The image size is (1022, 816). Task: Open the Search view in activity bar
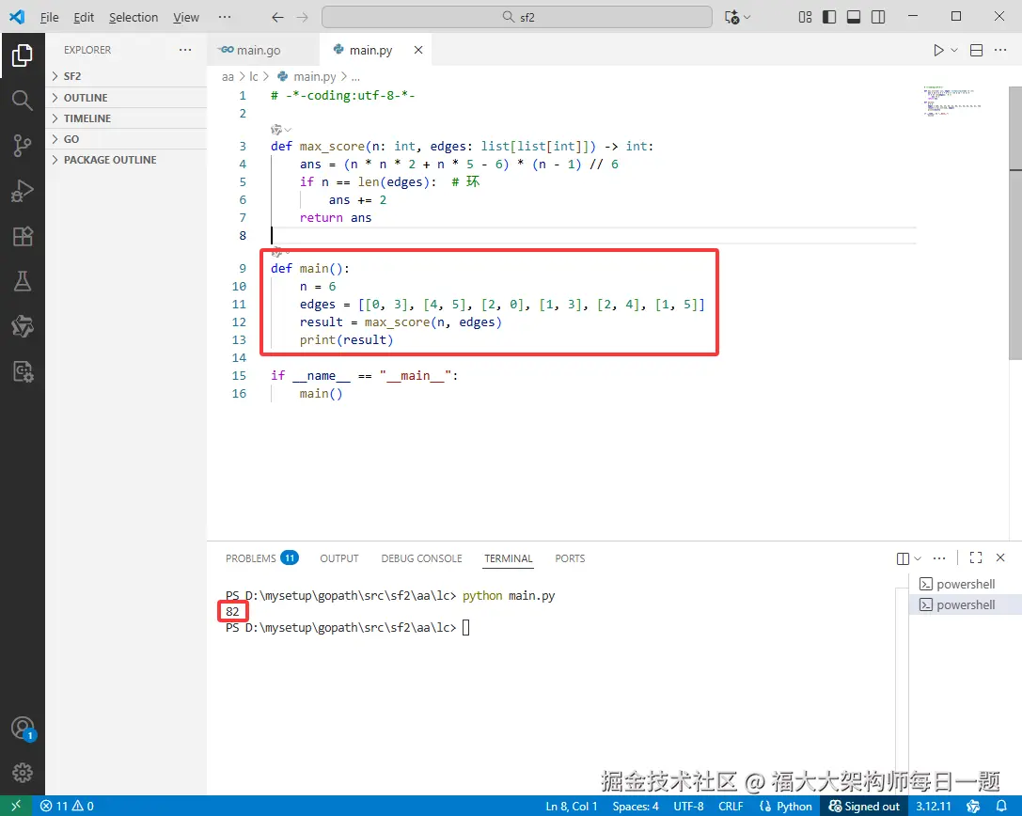point(23,101)
